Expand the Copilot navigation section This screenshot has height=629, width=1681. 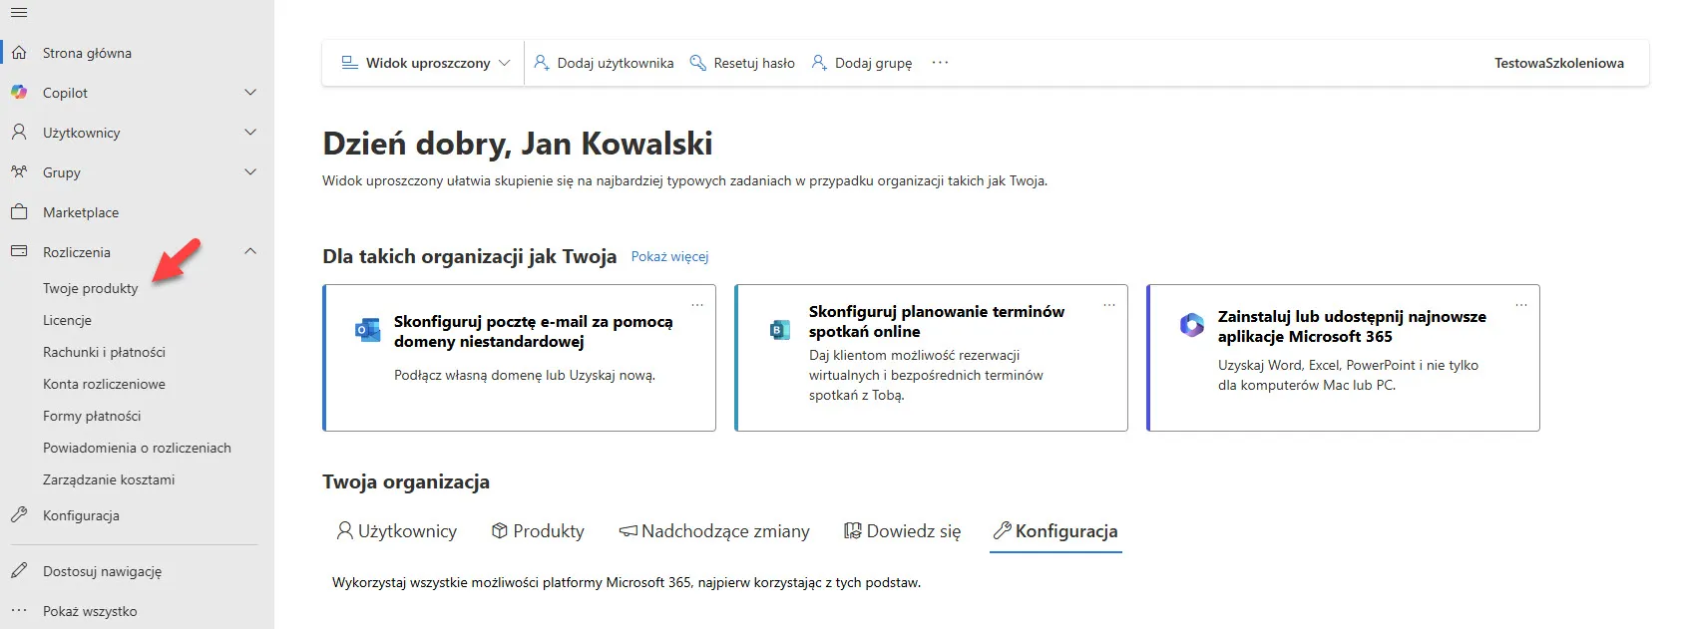pos(250,93)
